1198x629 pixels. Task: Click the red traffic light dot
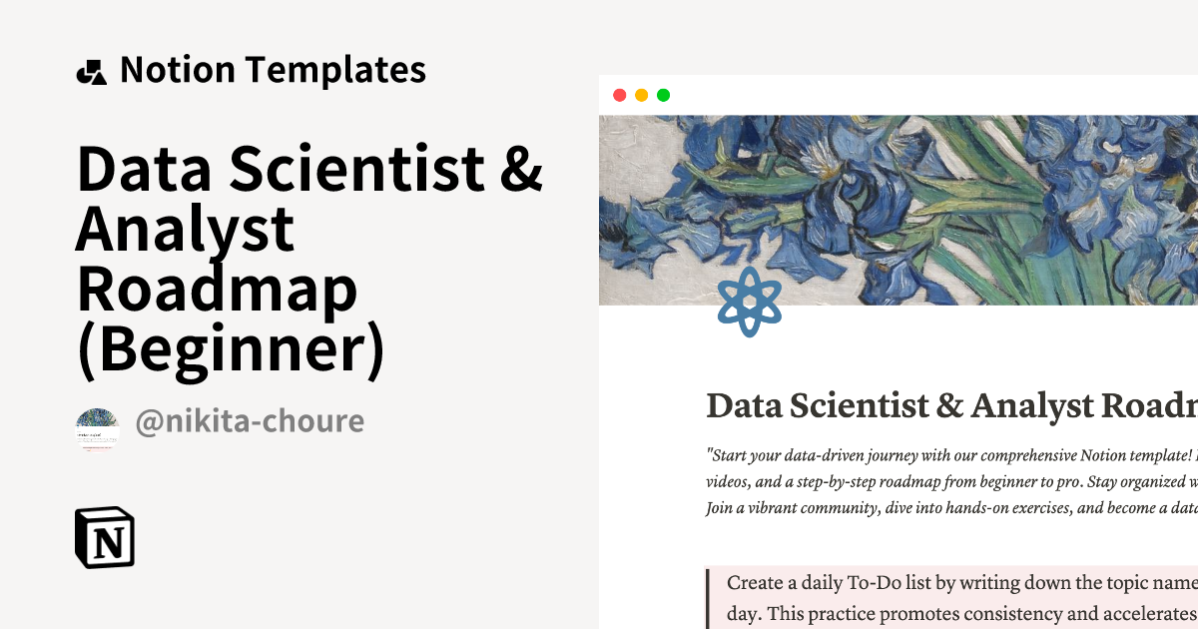coord(621,94)
